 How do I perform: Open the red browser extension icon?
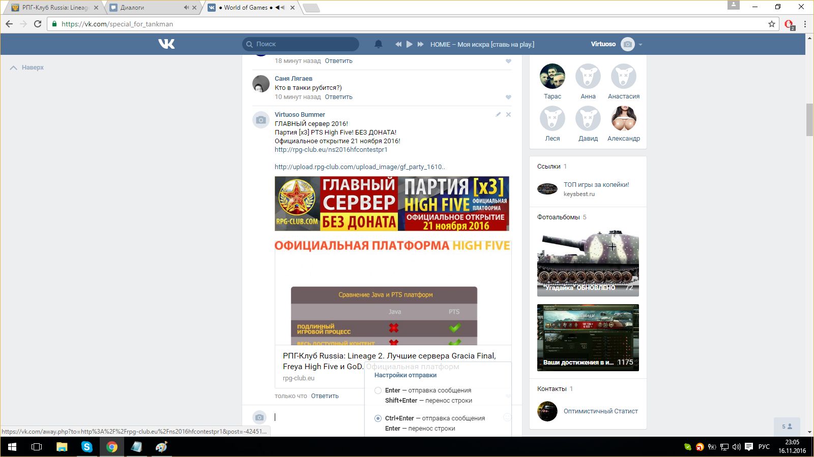(x=789, y=24)
